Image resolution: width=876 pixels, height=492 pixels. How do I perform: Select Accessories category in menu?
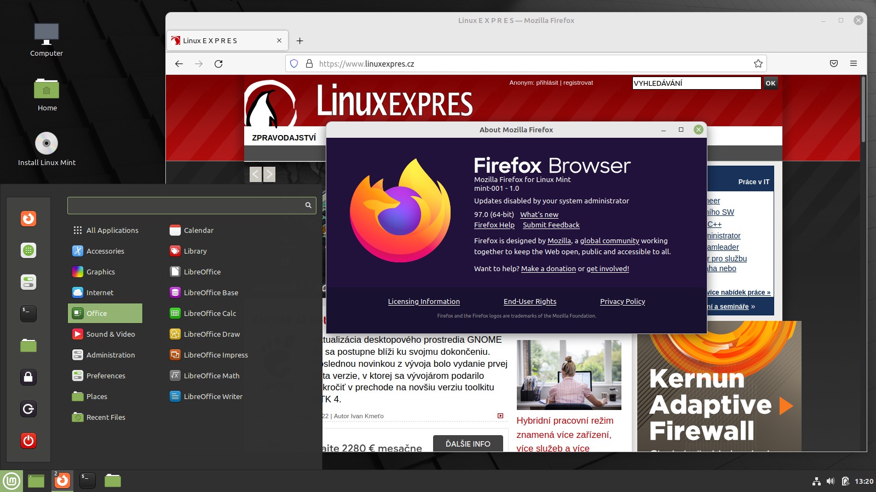coord(105,251)
